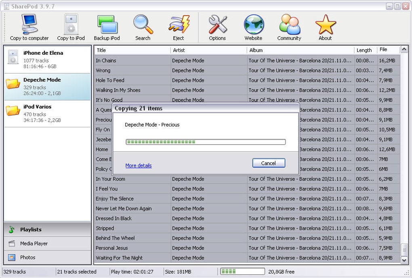This screenshot has height=278, width=412.
Task: Maximize the SharePod window
Action: click(397, 6)
